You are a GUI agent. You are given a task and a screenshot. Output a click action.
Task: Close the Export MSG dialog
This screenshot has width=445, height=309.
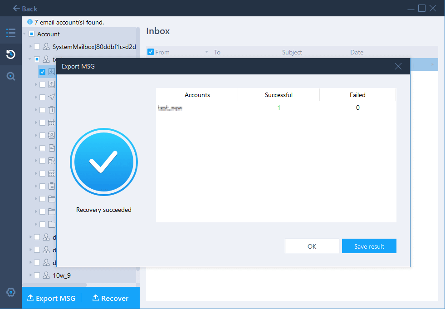coord(398,66)
